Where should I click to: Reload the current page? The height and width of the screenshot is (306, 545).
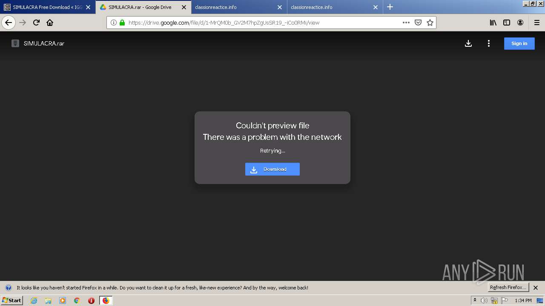[36, 23]
